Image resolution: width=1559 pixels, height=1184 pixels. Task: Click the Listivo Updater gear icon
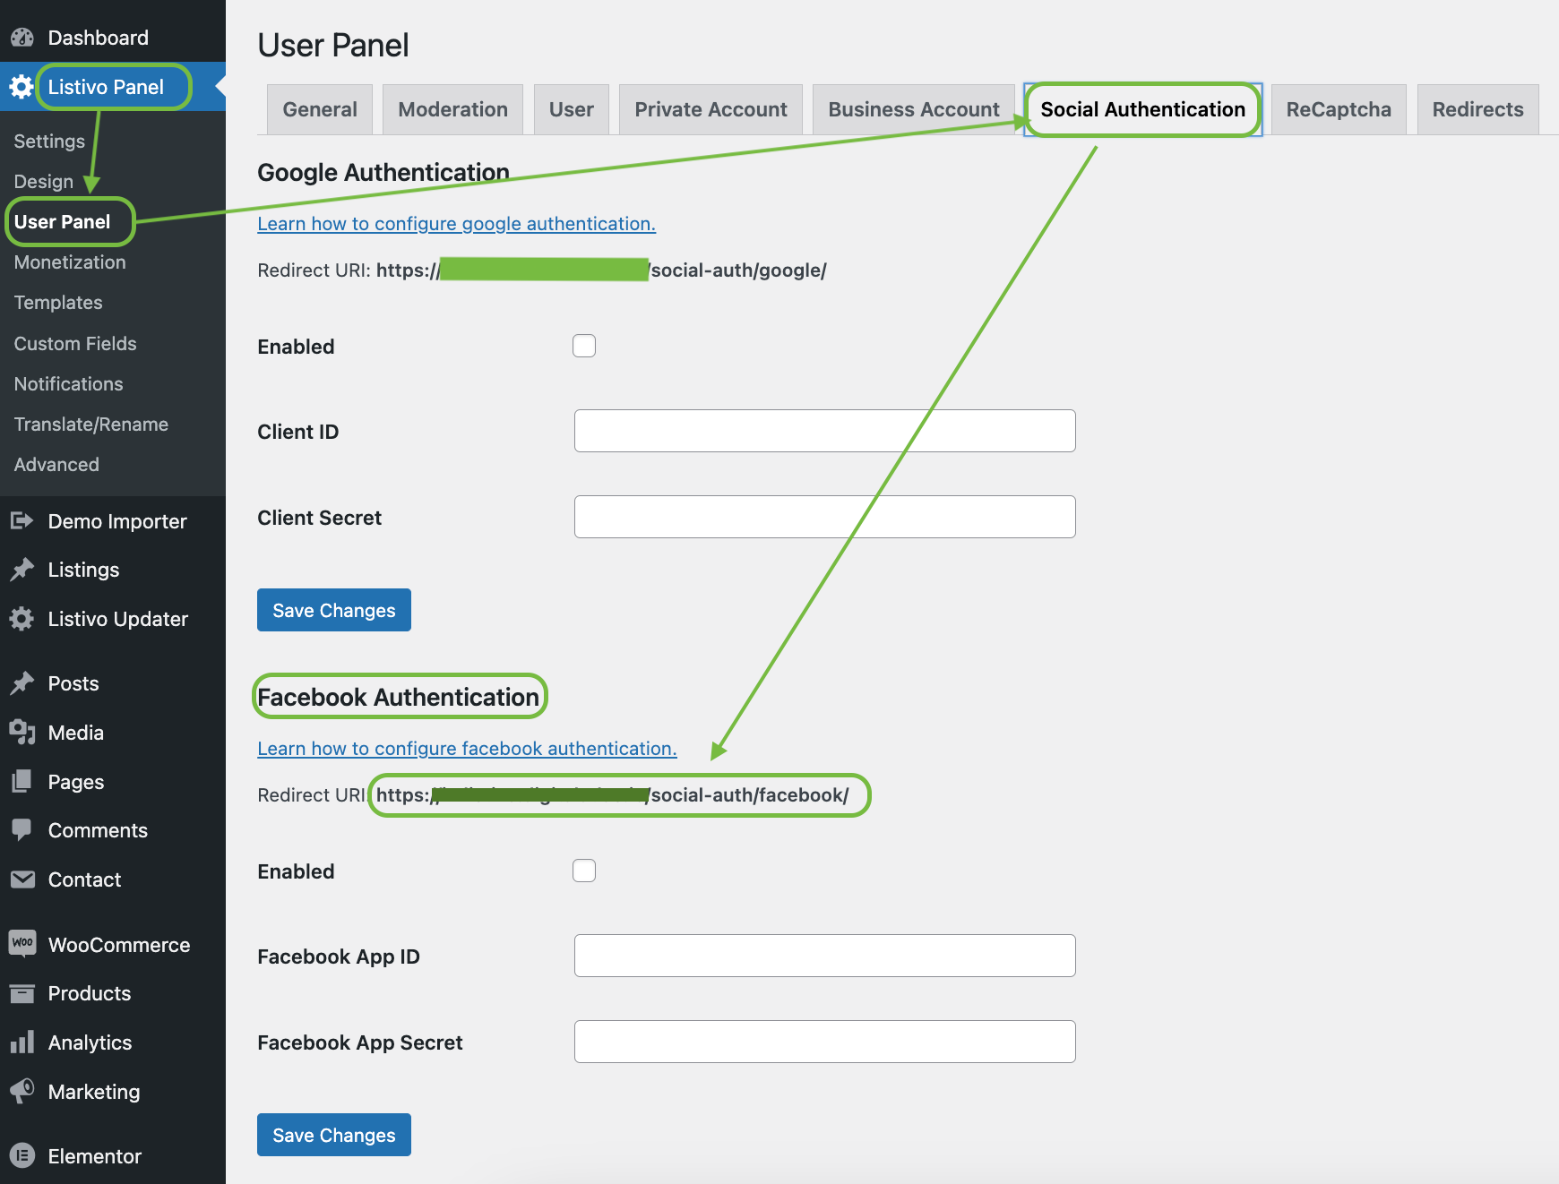click(22, 619)
